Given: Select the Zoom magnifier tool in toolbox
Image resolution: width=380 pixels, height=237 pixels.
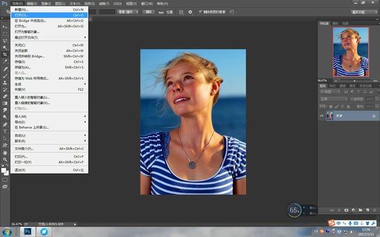Looking at the screenshot, I should point(5,160).
